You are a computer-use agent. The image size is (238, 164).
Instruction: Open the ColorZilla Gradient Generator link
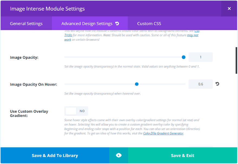coord(163,133)
